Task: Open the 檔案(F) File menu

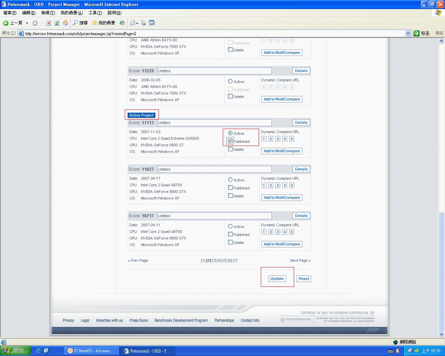Action: pyautogui.click(x=10, y=13)
